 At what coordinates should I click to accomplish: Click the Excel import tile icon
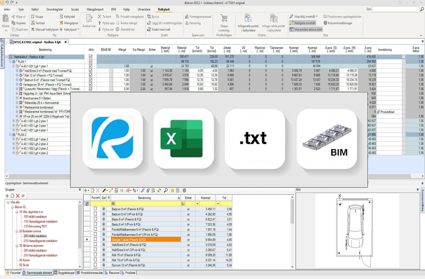point(184,138)
